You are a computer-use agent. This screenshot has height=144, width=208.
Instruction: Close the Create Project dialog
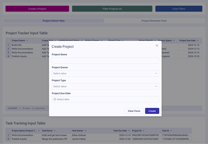tap(157, 45)
